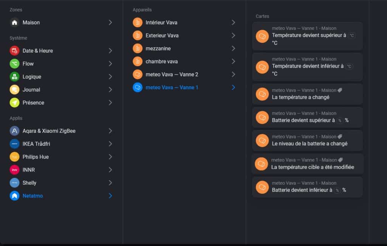Select the chambre vava device
The width and height of the screenshot is (387, 246).
click(184, 61)
